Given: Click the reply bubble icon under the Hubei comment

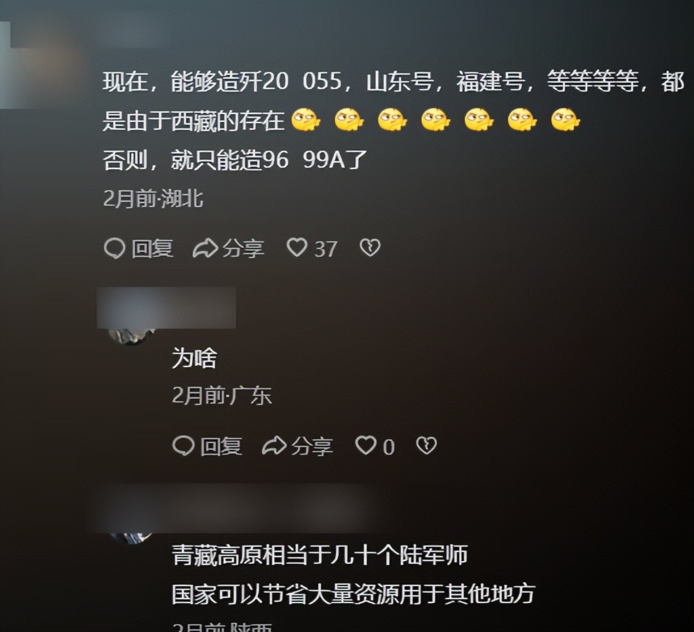Looking at the screenshot, I should 115,248.
